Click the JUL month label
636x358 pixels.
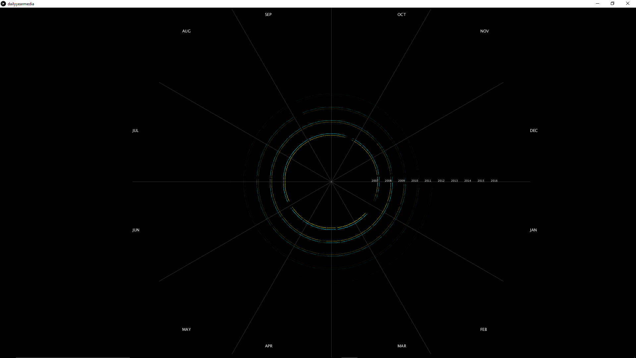(135, 131)
